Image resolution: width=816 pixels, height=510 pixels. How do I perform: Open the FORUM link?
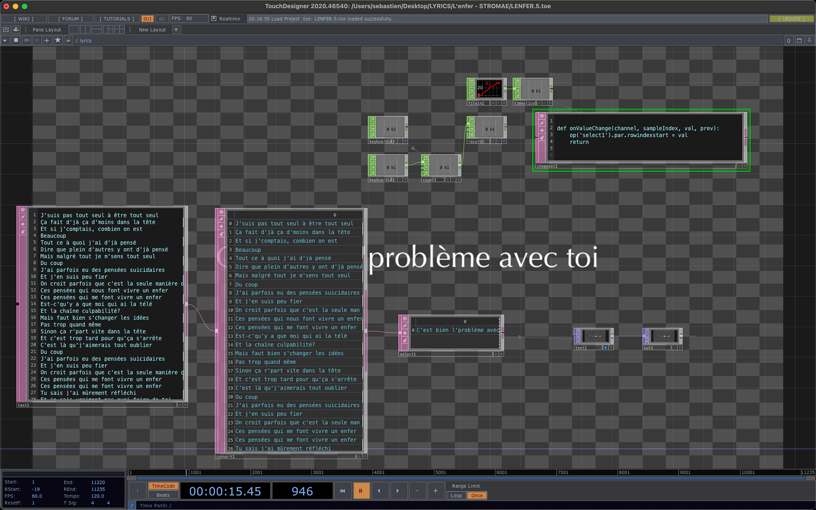71,19
